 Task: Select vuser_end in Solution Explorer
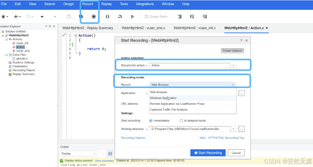point(23,51)
